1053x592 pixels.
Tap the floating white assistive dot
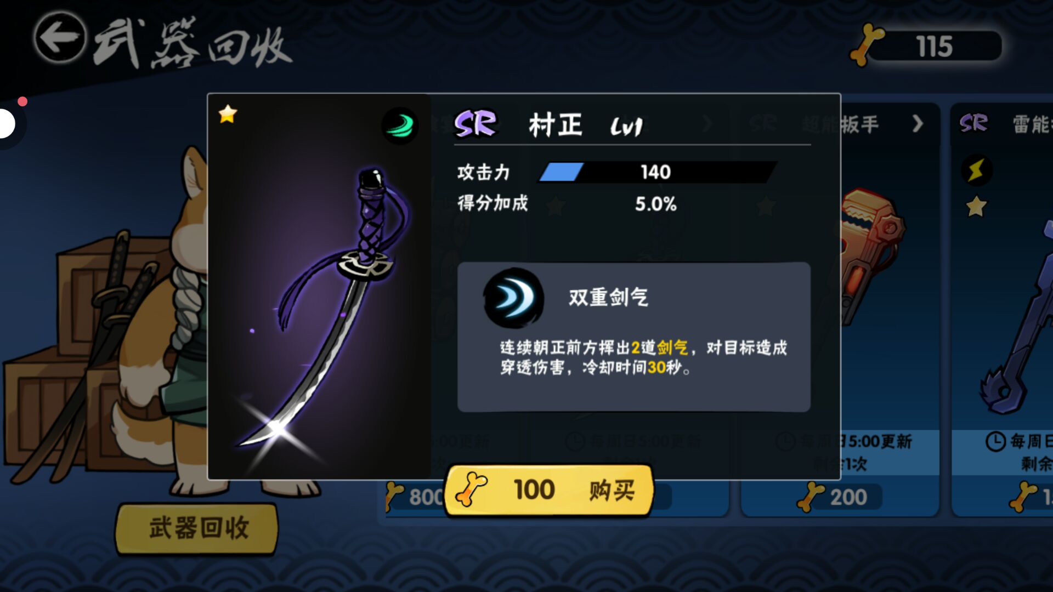point(7,124)
